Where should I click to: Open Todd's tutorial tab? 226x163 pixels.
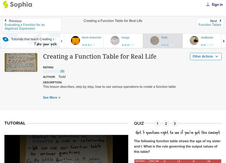[164, 38]
